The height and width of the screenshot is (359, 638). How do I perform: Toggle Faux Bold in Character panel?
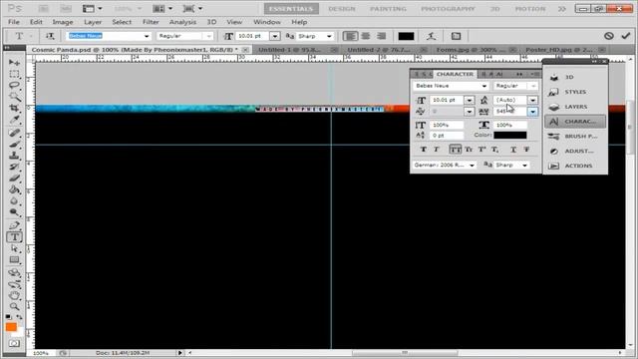423,150
